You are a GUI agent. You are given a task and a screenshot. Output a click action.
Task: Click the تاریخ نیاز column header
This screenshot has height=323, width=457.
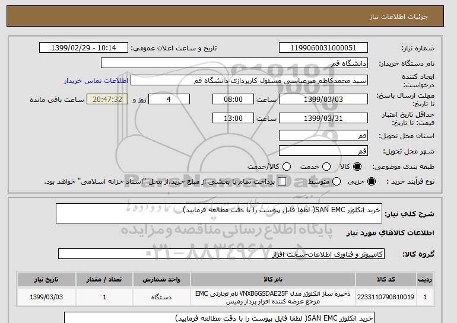[x=46, y=279]
